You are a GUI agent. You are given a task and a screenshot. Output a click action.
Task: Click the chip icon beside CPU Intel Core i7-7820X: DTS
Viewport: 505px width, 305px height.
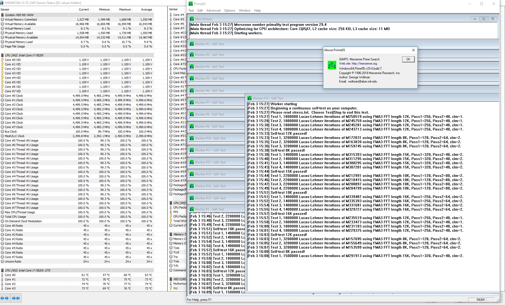2,270
